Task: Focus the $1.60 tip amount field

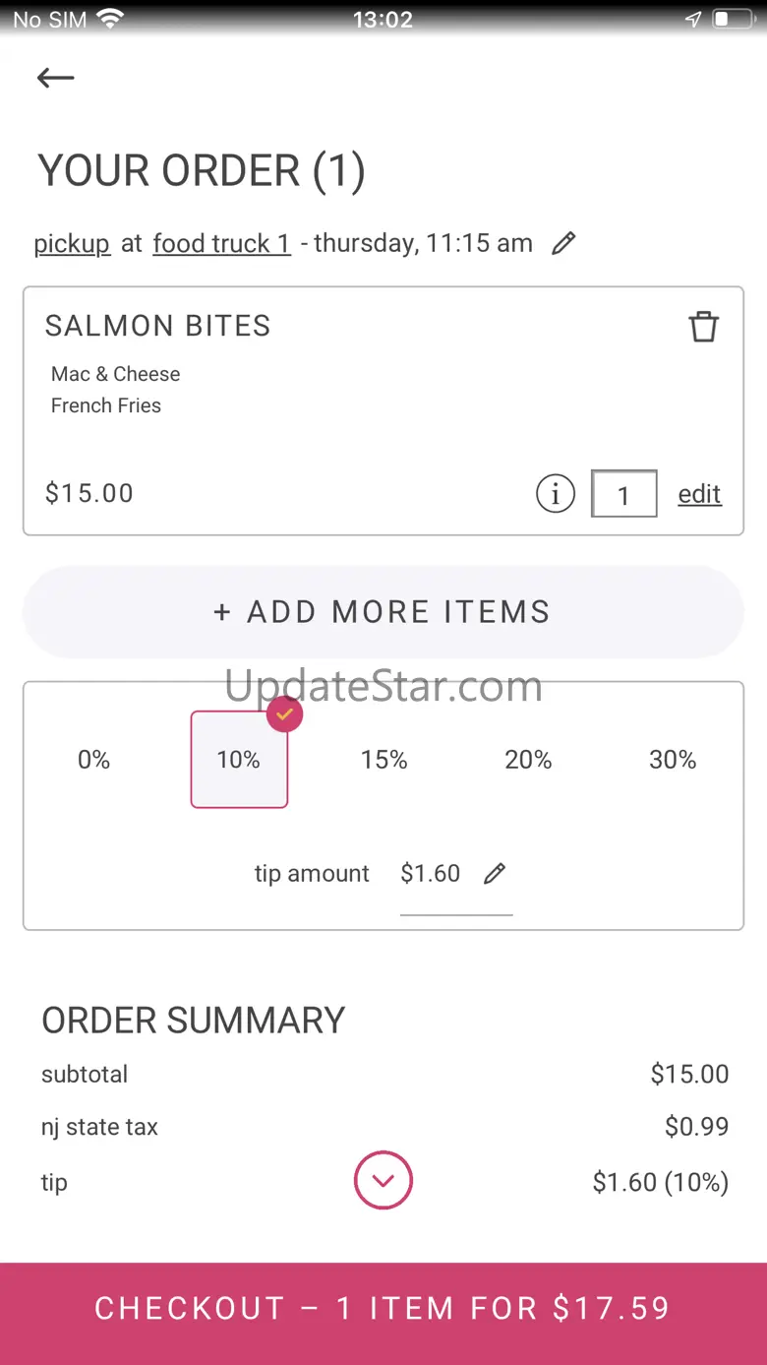Action: [x=456, y=874]
